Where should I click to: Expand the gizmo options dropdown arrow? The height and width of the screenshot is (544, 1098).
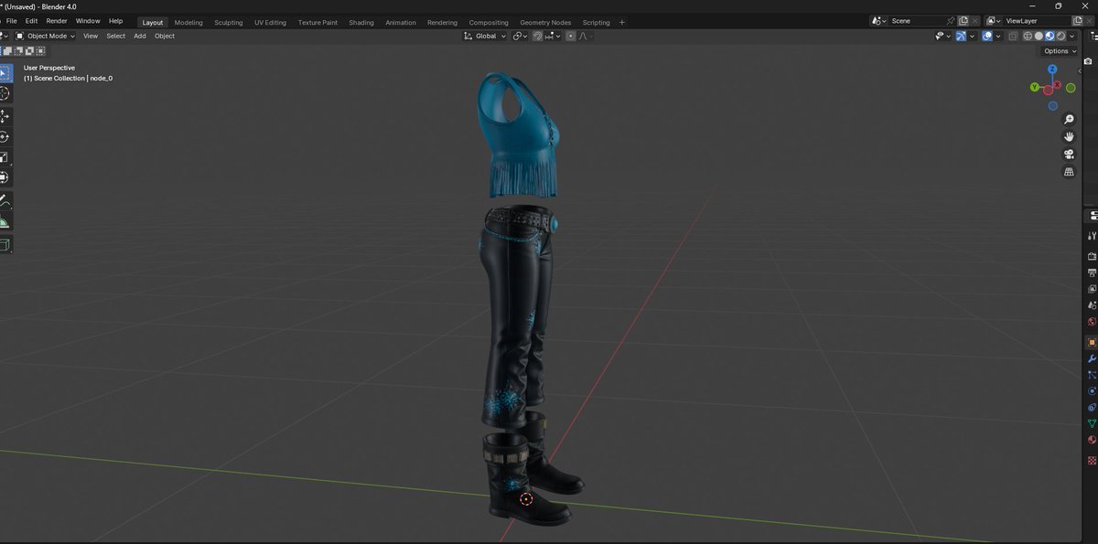pyautogui.click(x=973, y=36)
